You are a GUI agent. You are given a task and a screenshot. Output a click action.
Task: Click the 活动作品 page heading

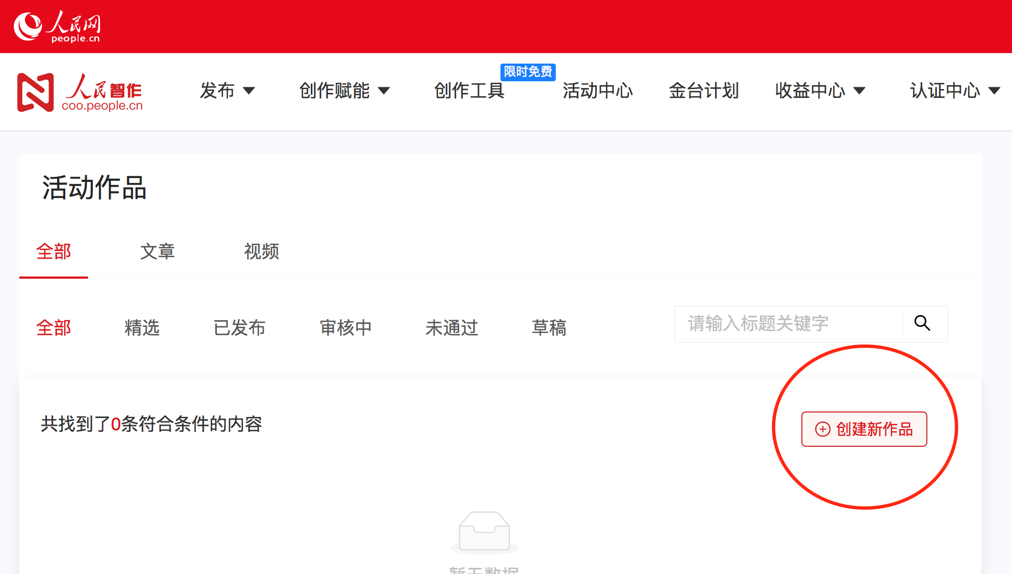pyautogui.click(x=95, y=188)
